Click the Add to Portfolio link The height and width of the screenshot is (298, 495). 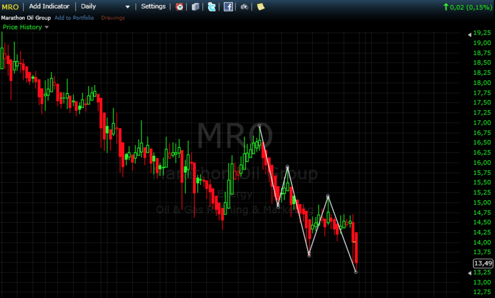74,18
